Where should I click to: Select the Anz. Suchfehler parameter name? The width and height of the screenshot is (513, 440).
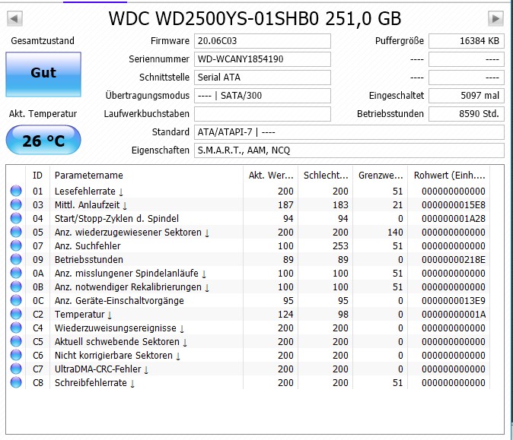pos(88,246)
